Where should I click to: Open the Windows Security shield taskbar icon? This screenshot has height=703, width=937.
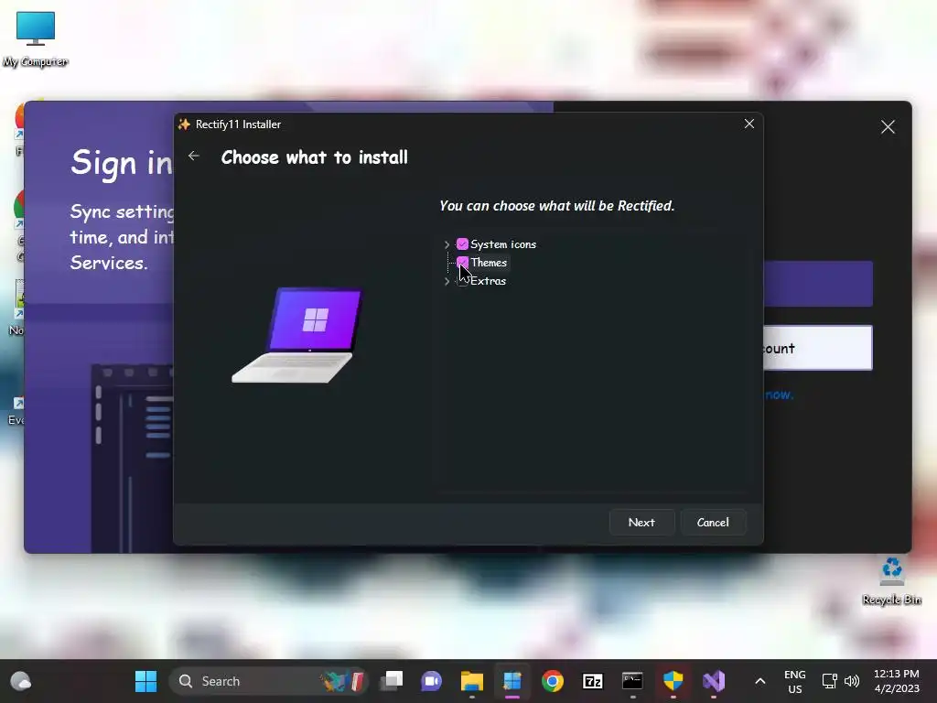(x=673, y=681)
